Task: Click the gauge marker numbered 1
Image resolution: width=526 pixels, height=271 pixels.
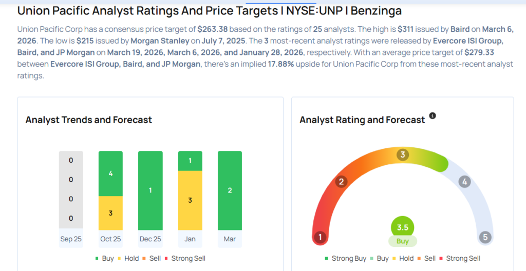Action: point(320,237)
